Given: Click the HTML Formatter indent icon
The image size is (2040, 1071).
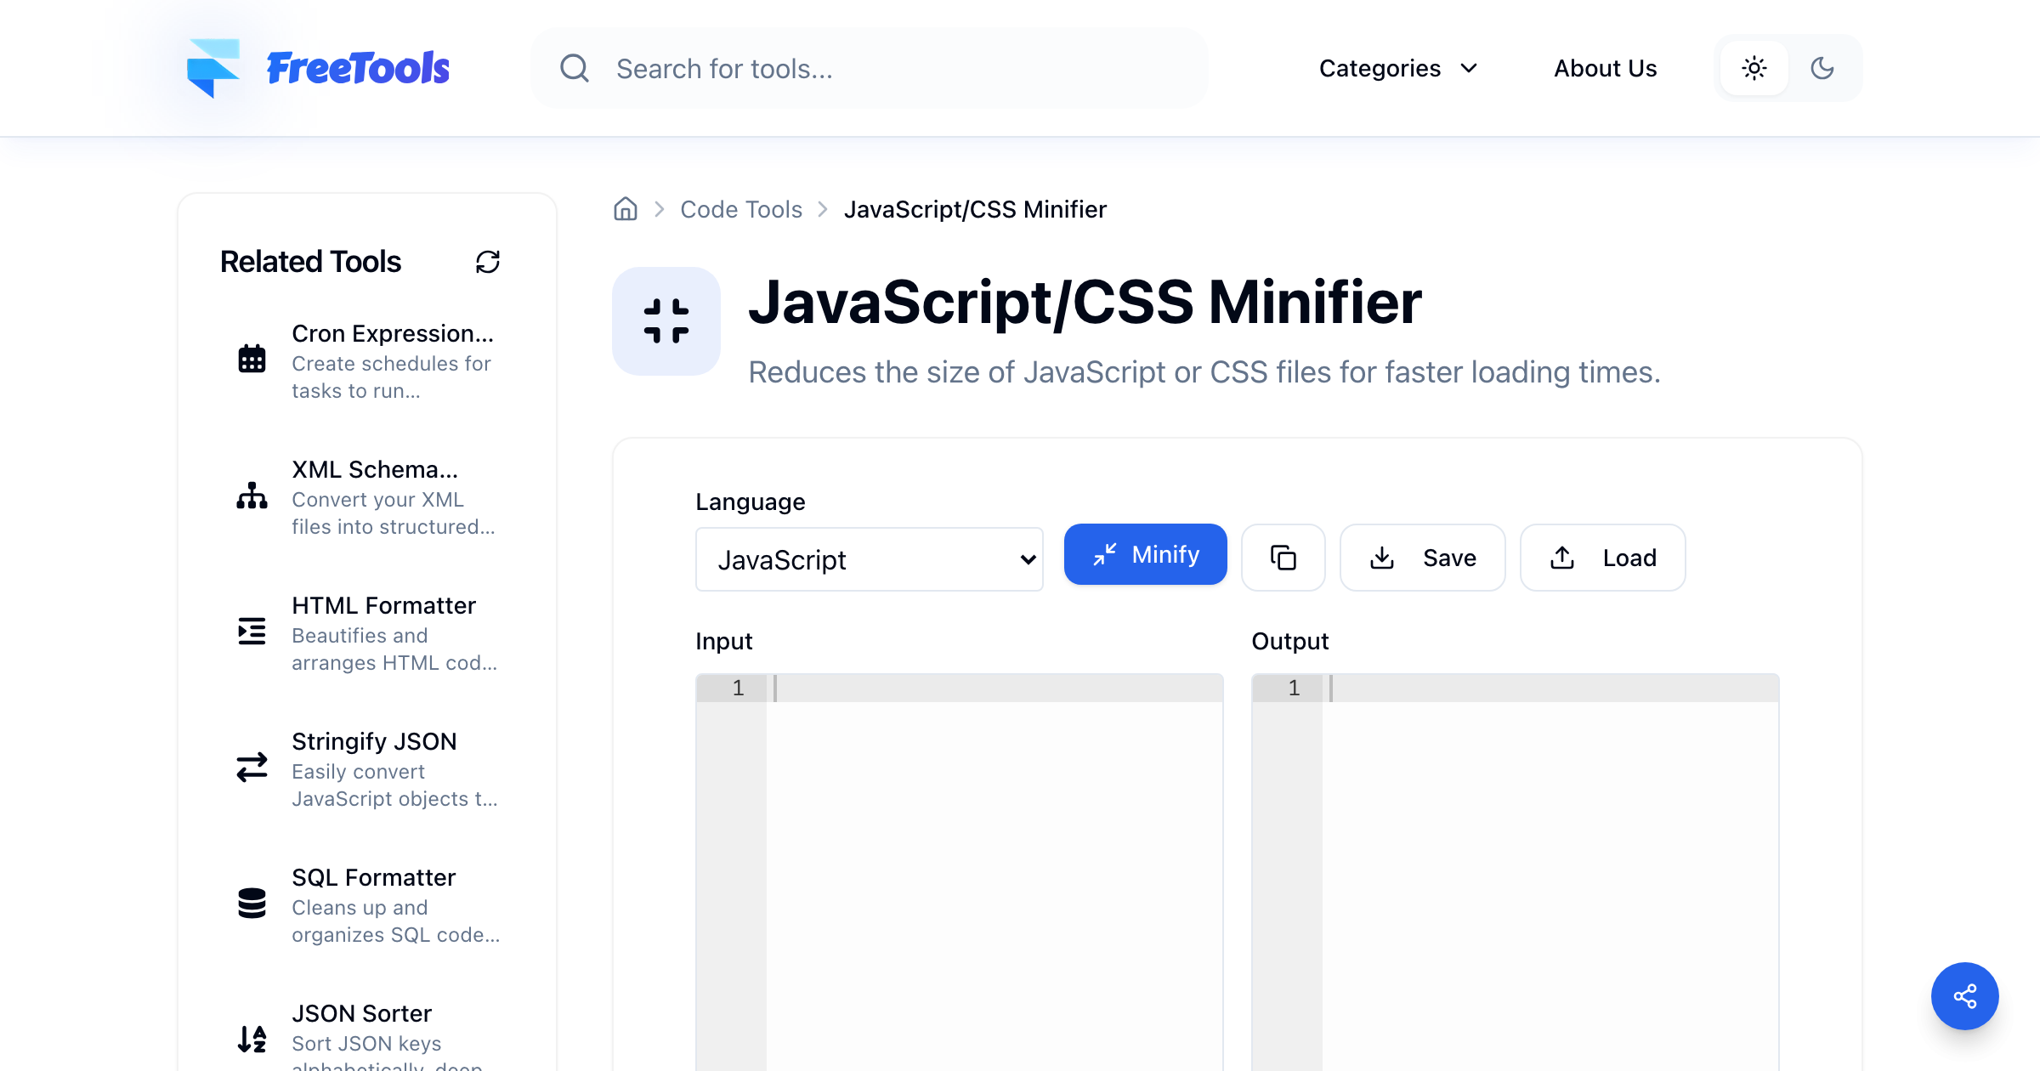Looking at the screenshot, I should click(x=252, y=631).
